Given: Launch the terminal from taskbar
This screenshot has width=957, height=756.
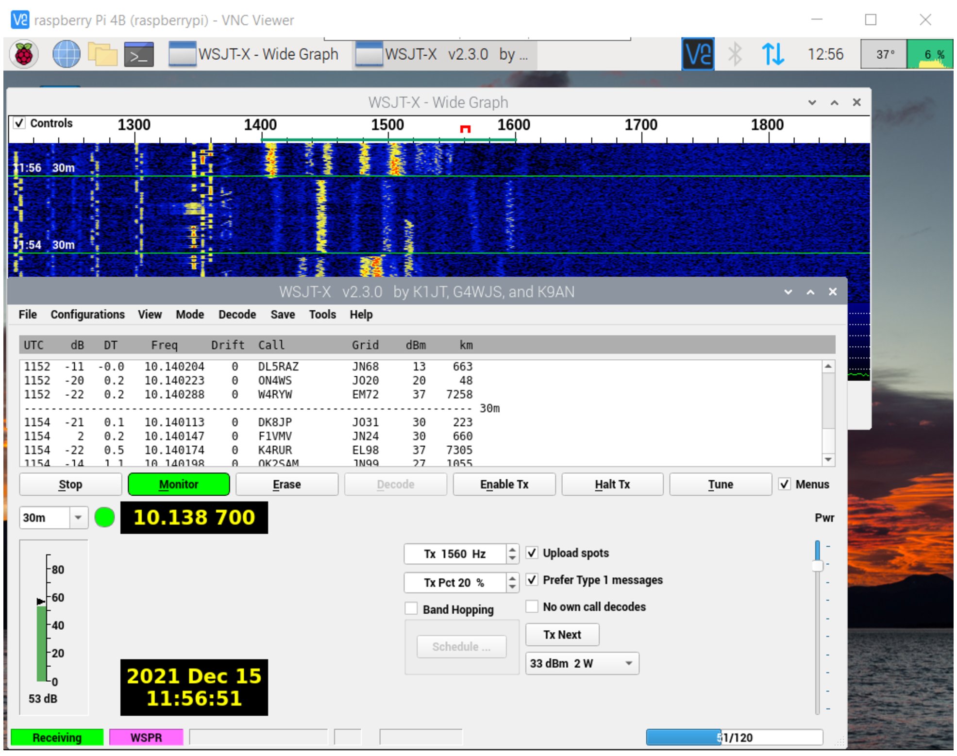Looking at the screenshot, I should click(139, 54).
